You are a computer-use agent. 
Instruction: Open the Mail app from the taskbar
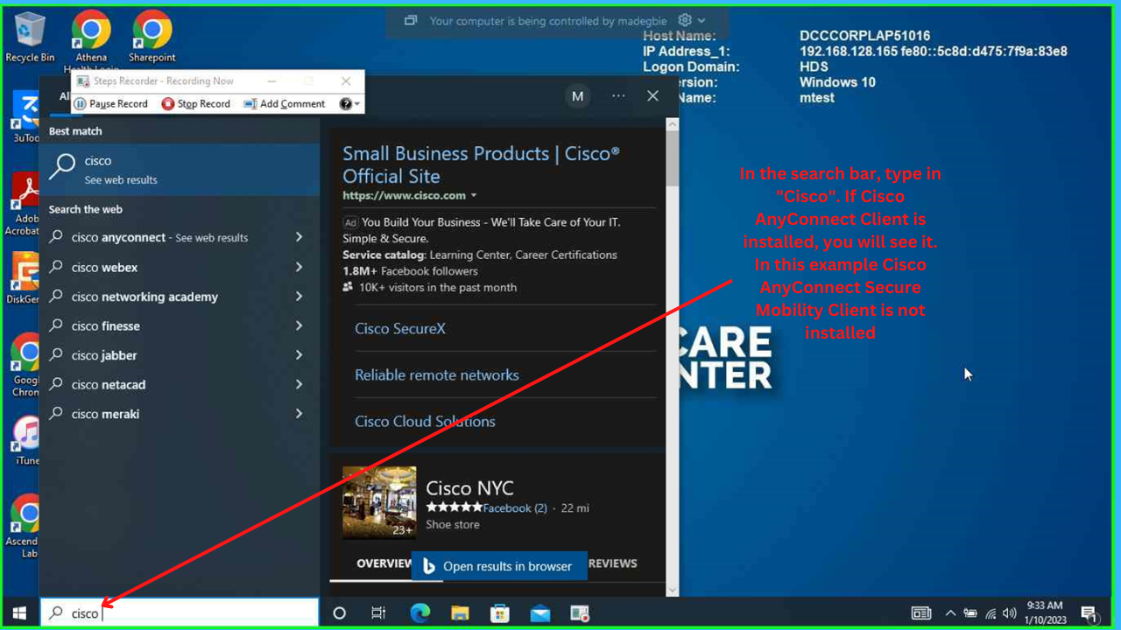click(x=540, y=613)
